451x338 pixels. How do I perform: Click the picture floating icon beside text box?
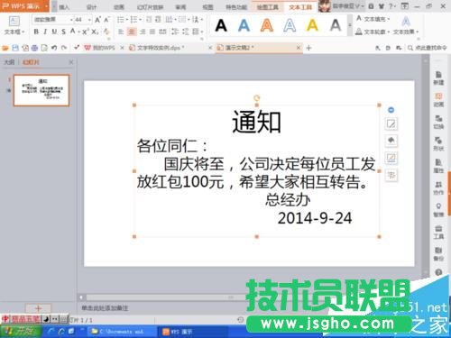(391, 158)
